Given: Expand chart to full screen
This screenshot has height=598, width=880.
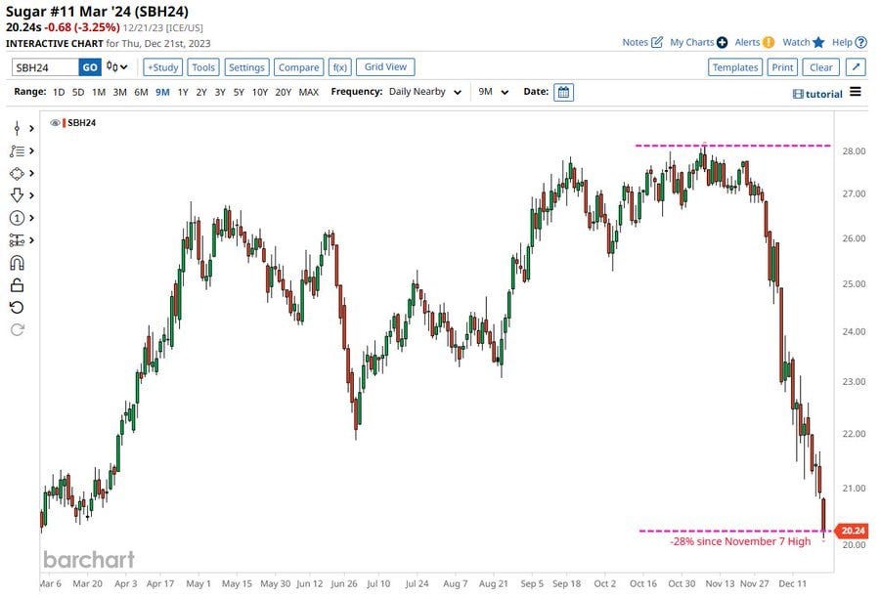Looking at the screenshot, I should coord(856,67).
